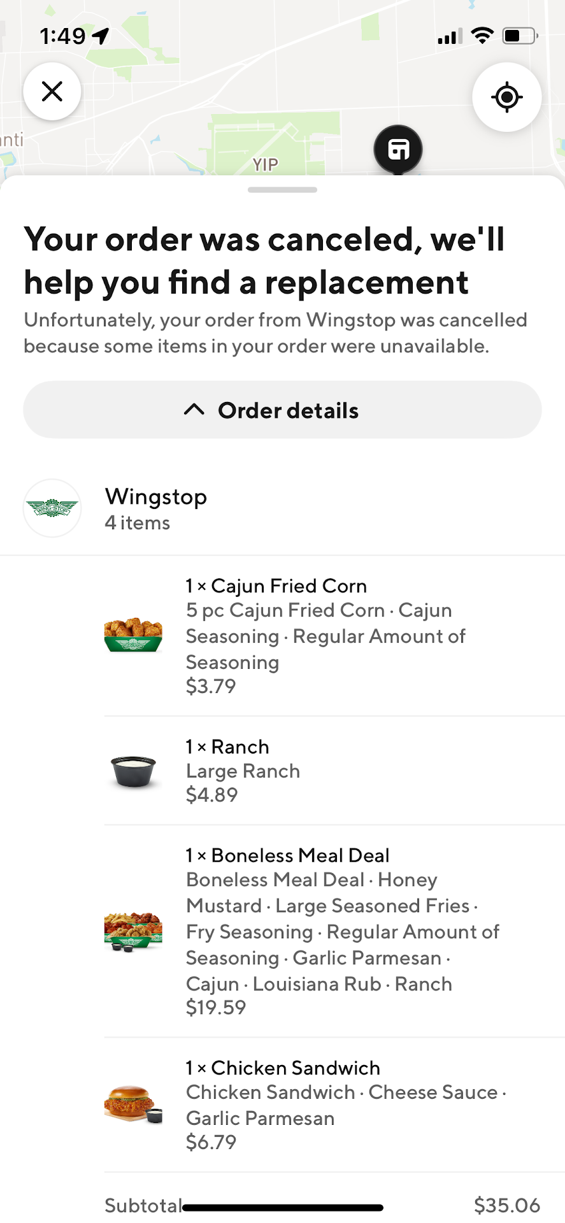Tap the sheet drag handle
The image size is (565, 1223).
click(282, 190)
